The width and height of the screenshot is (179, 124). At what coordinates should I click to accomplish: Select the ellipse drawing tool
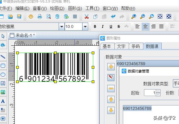pos(3,75)
